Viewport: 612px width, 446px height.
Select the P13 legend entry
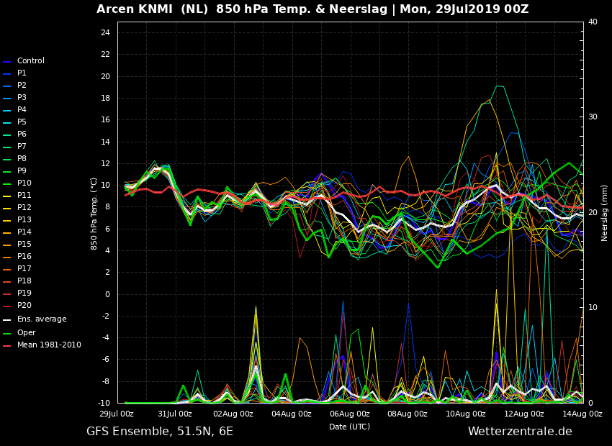(x=24, y=219)
